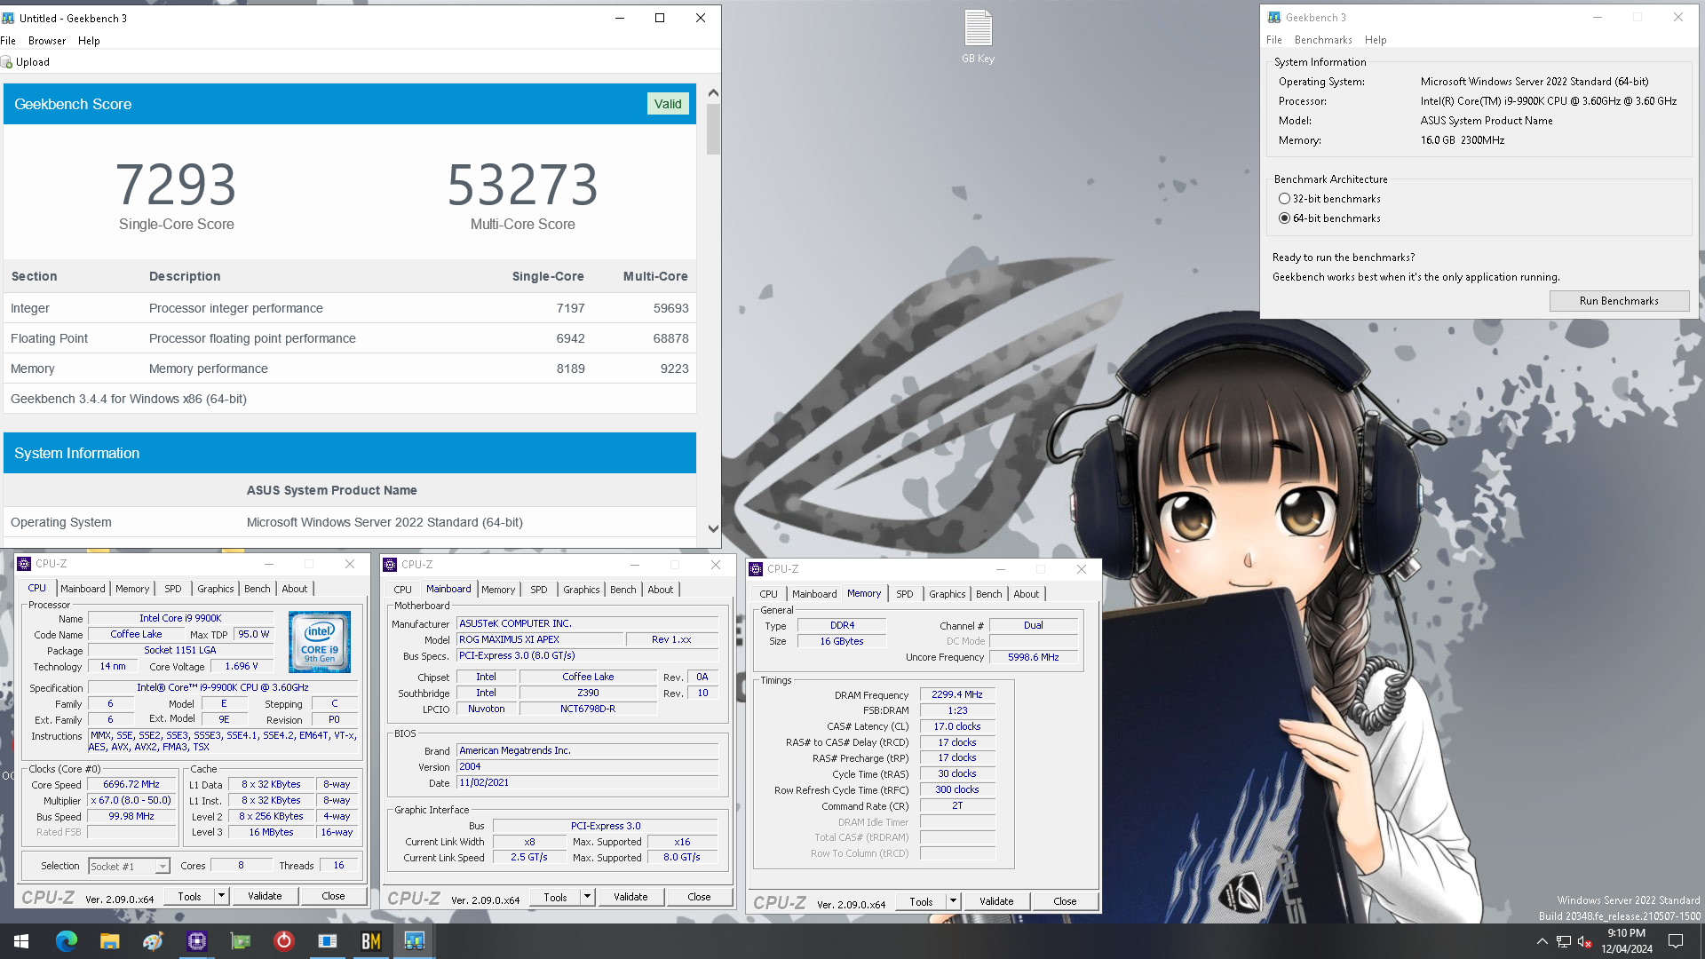Open the green graphics card utility in the taskbar
The height and width of the screenshot is (959, 1705).
240,941
